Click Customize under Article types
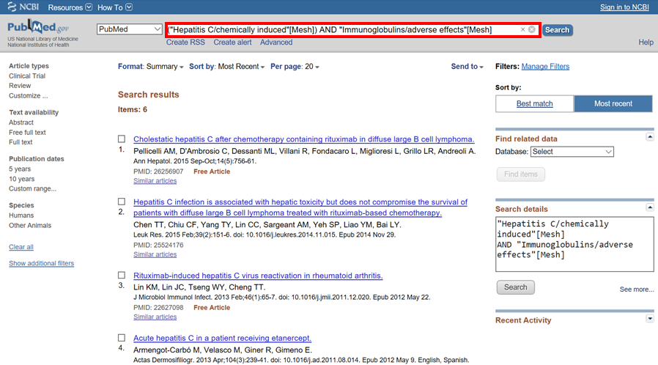 [x=28, y=96]
